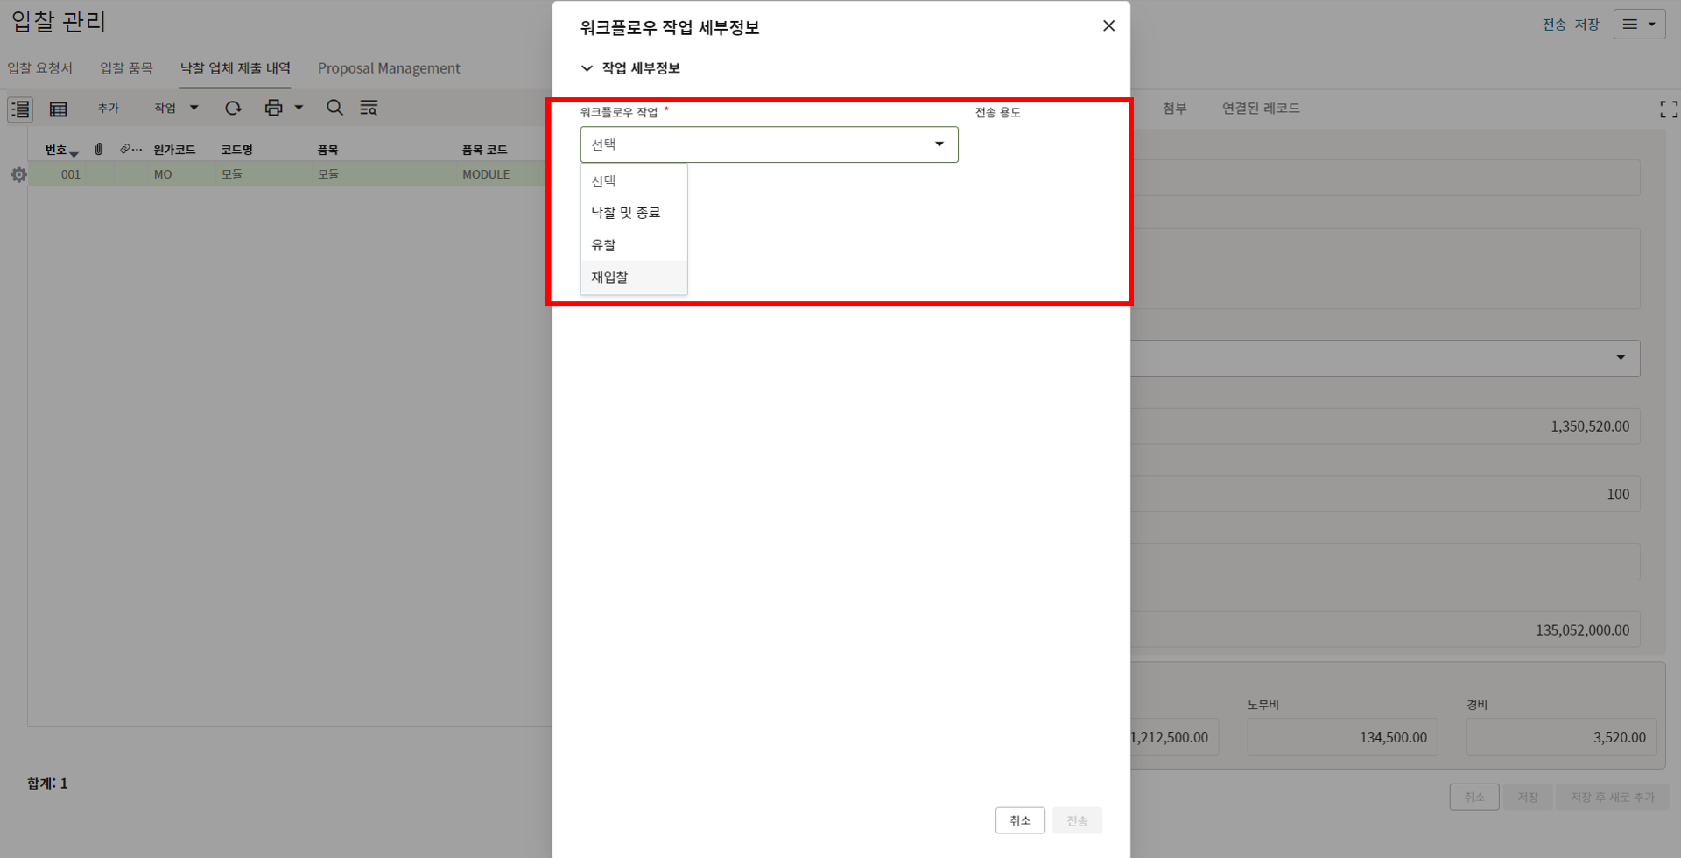Click the refresh icon in toolbar
This screenshot has width=1681, height=858.
[233, 108]
